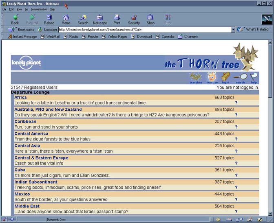
Task: Open Radio from personal toolbar
Action: (71, 37)
